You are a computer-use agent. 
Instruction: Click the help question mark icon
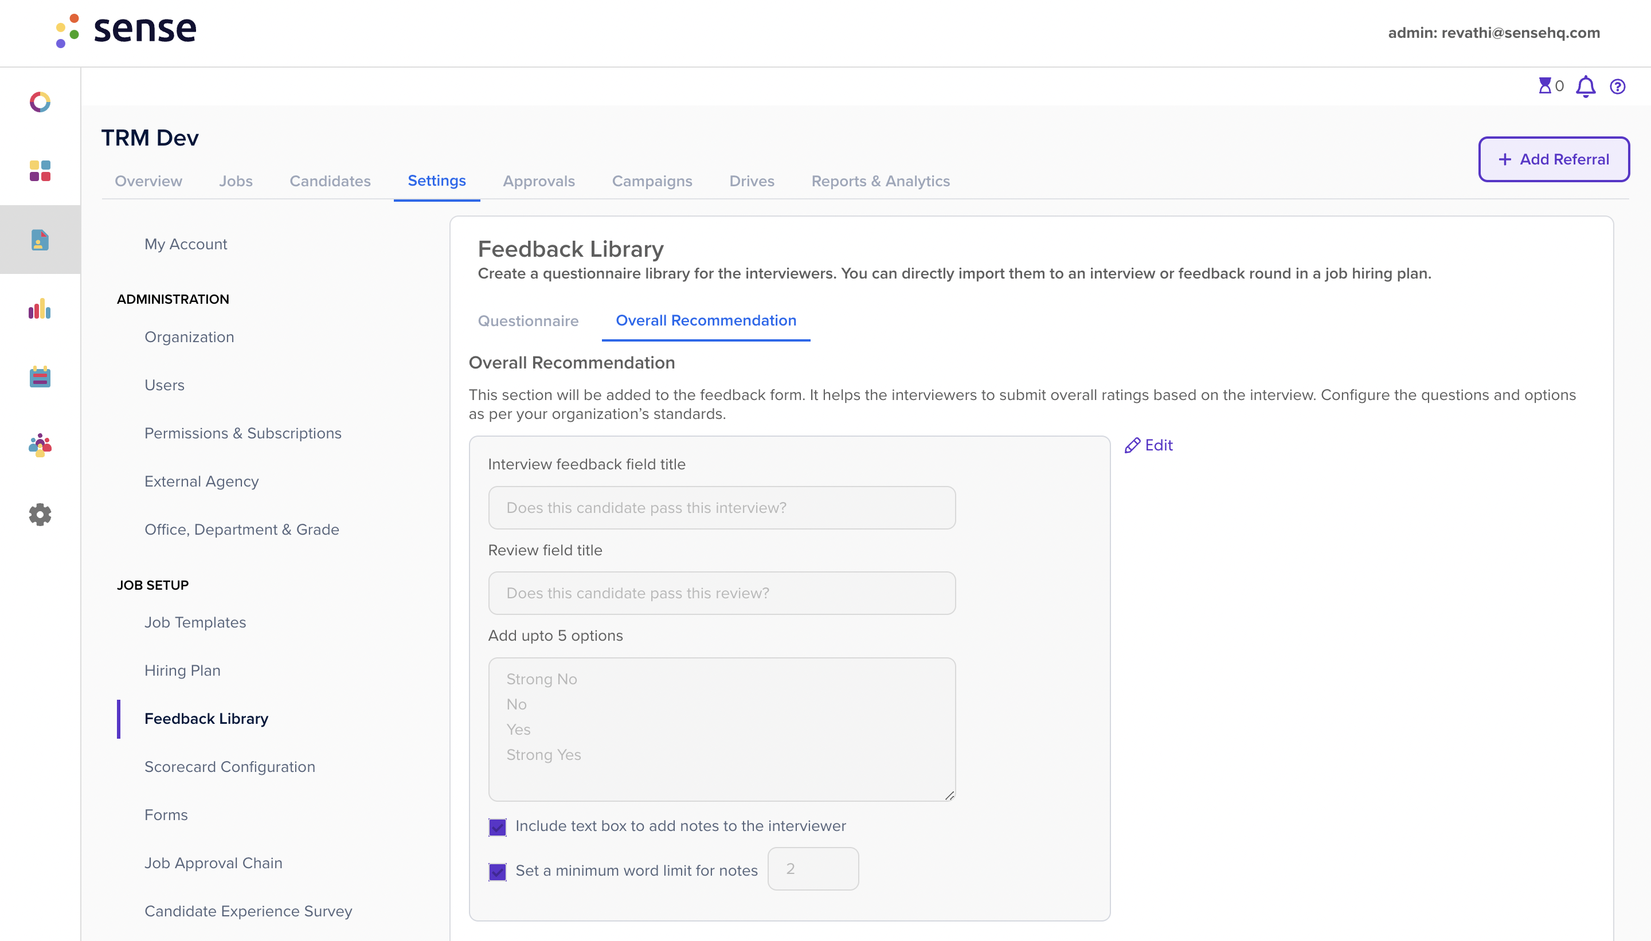click(1617, 86)
